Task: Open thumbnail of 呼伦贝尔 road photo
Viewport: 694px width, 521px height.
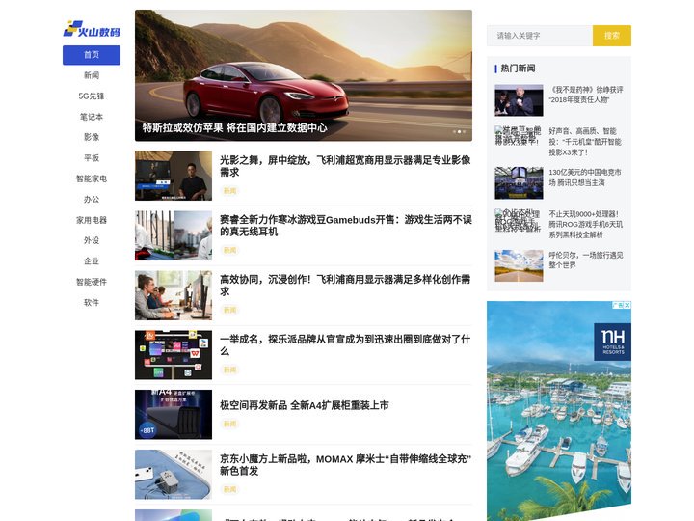Action: 519,266
